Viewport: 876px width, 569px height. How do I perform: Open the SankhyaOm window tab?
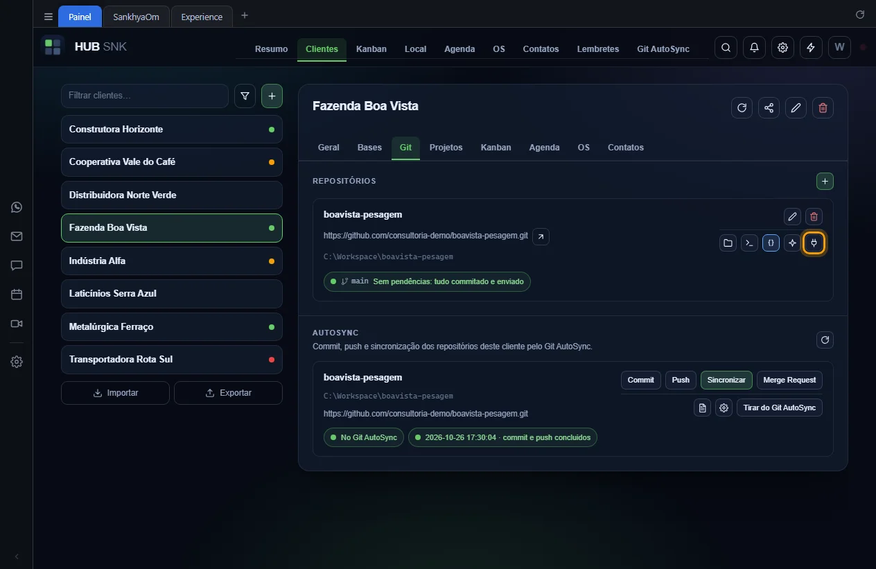click(x=137, y=17)
